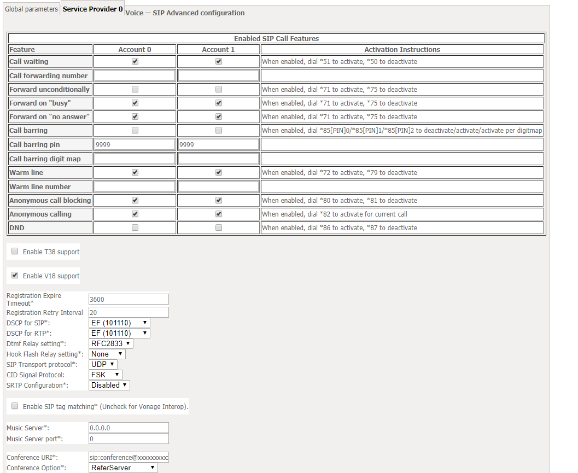Disable Warm line for Account 1
The width and height of the screenshot is (578, 473).
point(219,172)
